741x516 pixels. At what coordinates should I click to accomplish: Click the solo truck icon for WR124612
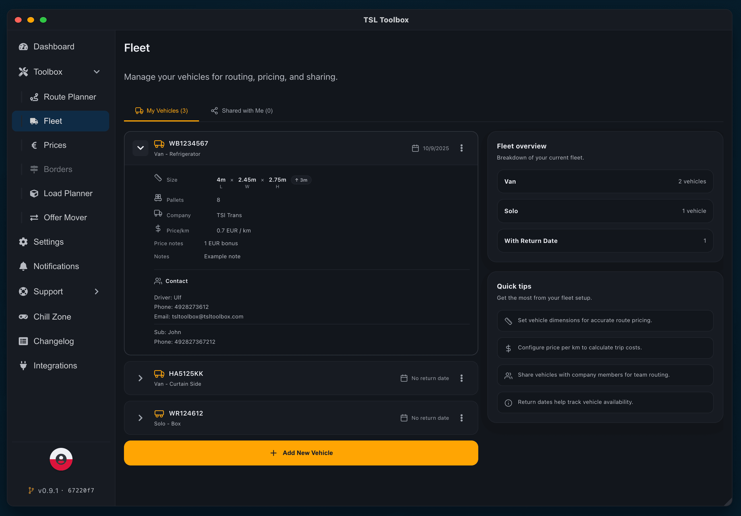point(159,414)
